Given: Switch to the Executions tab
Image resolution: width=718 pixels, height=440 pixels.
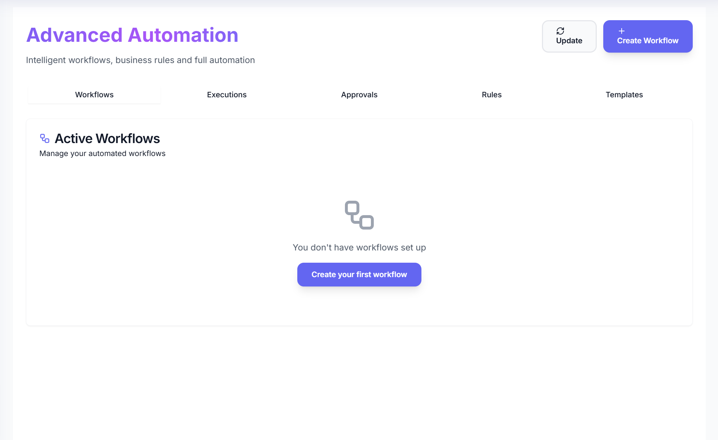Looking at the screenshot, I should coord(227,94).
